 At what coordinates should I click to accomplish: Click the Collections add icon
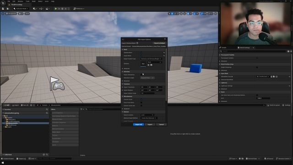click(x=44, y=155)
